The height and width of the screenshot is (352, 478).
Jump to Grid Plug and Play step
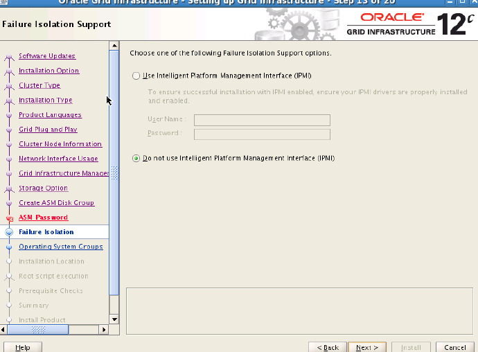click(x=48, y=130)
